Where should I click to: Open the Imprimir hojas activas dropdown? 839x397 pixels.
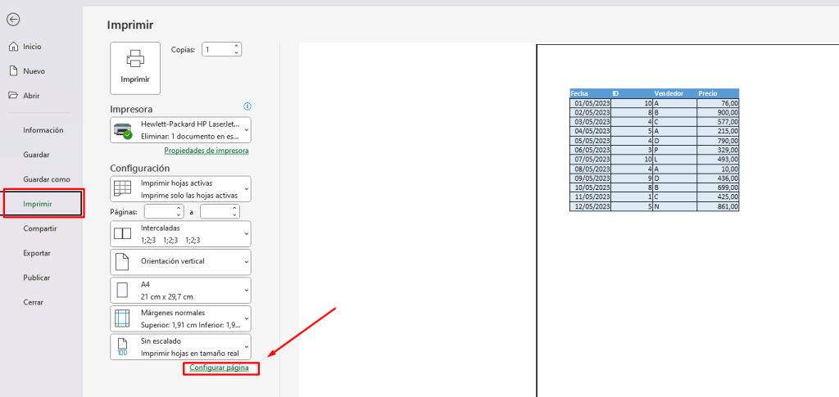coord(180,188)
